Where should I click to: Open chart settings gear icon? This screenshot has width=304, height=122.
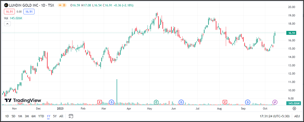[x=294, y=109]
